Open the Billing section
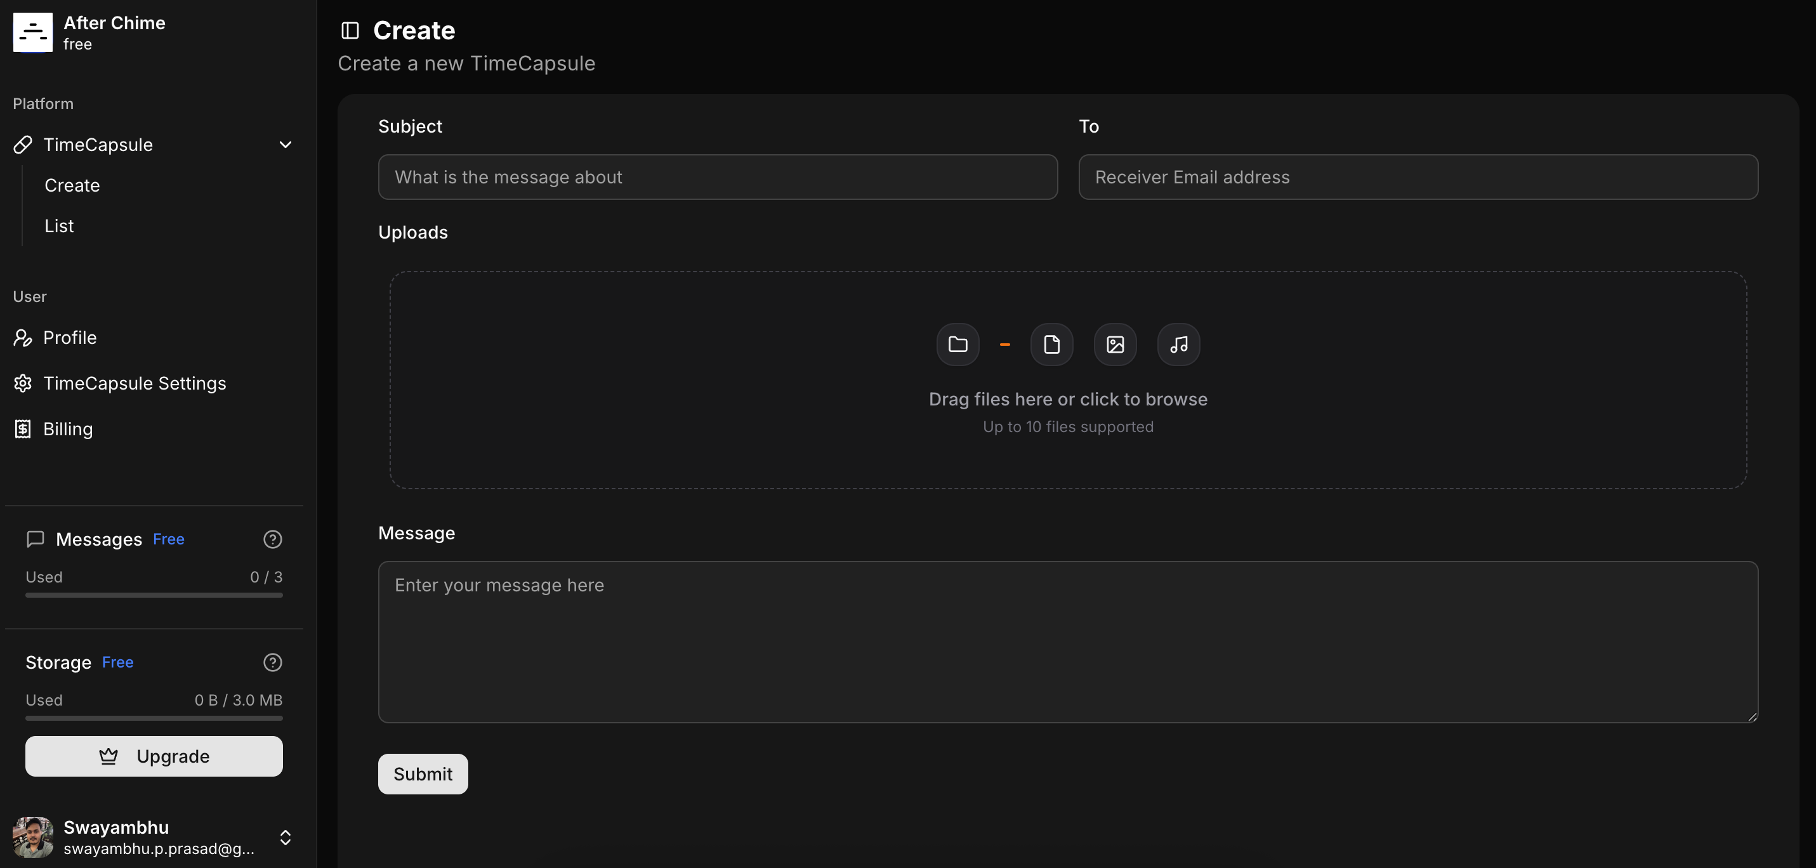The image size is (1816, 868). (68, 429)
